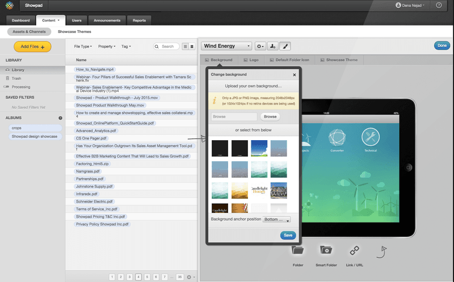
Task: Select the Privacy Policy Showpad Inc.pdf file
Action: point(102,224)
